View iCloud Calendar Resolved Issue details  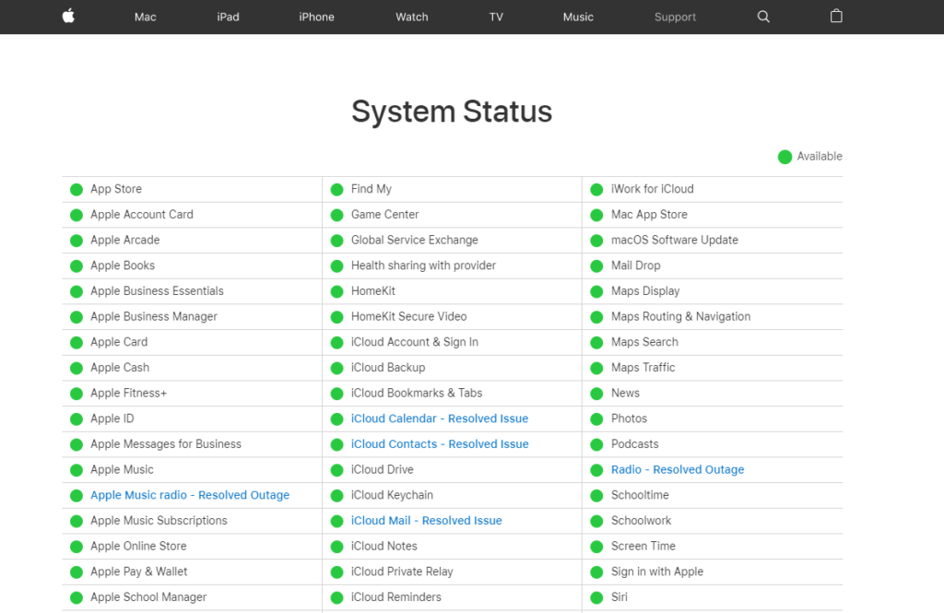point(440,418)
